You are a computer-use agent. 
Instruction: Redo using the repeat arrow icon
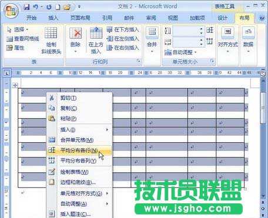[49, 7]
